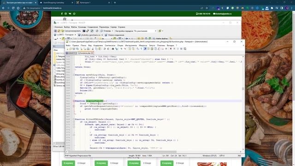Screen dimensions: 295x166
Task: Click the Save icon in Notepad++ toolbar
Action: [74, 49]
